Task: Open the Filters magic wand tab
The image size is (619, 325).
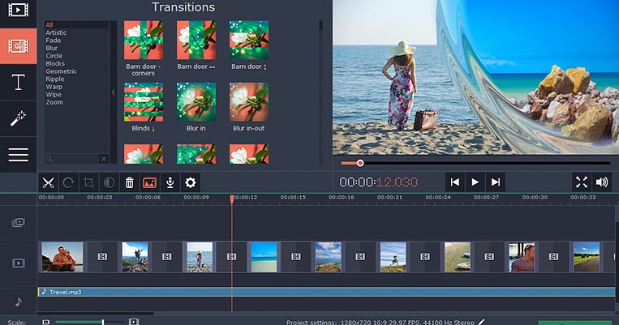Action: click(18, 118)
